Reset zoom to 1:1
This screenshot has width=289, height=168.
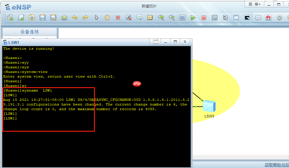click(182, 17)
